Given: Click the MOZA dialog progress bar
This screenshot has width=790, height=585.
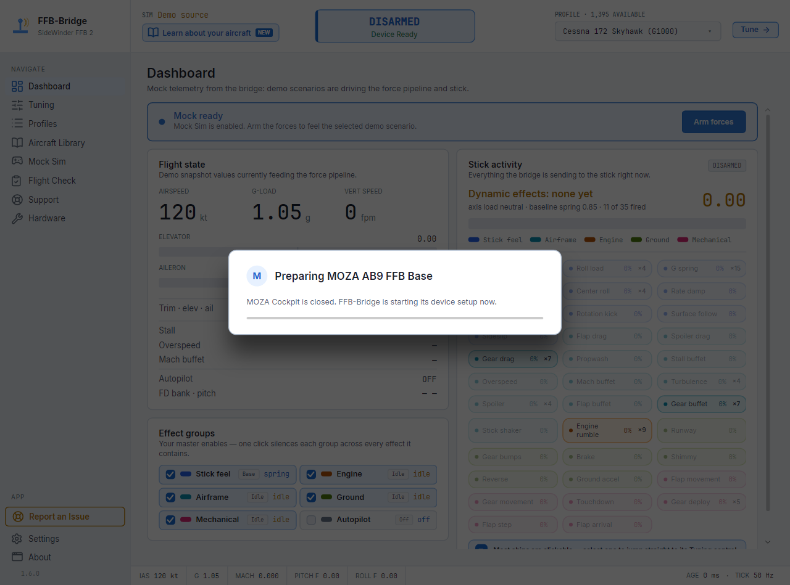Looking at the screenshot, I should 395,318.
